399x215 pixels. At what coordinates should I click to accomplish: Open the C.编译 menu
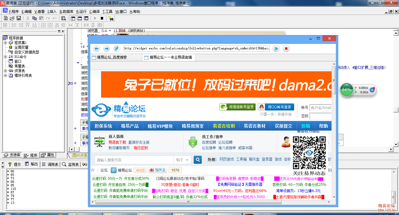pyautogui.click(x=94, y=12)
